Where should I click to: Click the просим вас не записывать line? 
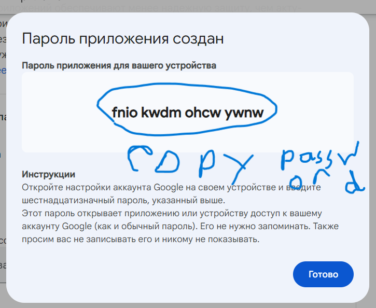(141, 239)
